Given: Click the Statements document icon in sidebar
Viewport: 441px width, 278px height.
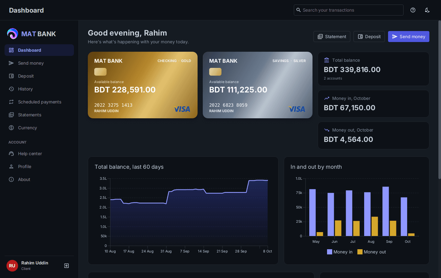Looking at the screenshot, I should [11, 115].
